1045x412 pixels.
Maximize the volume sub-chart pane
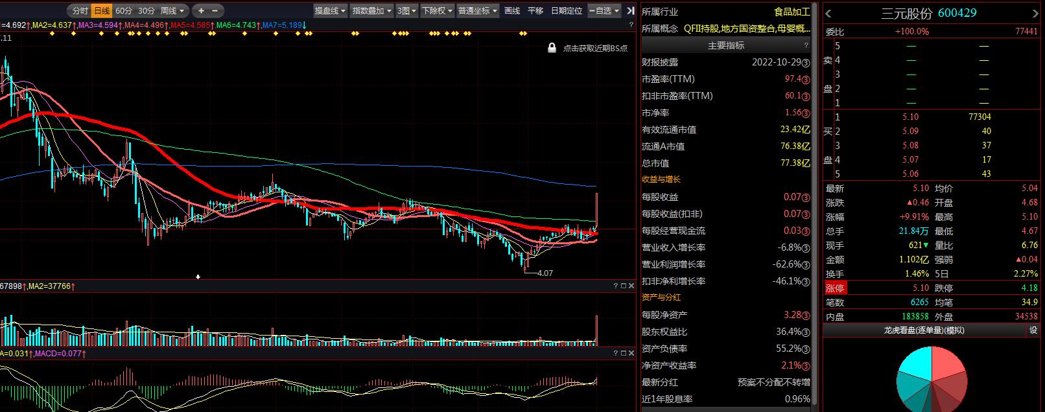point(624,286)
